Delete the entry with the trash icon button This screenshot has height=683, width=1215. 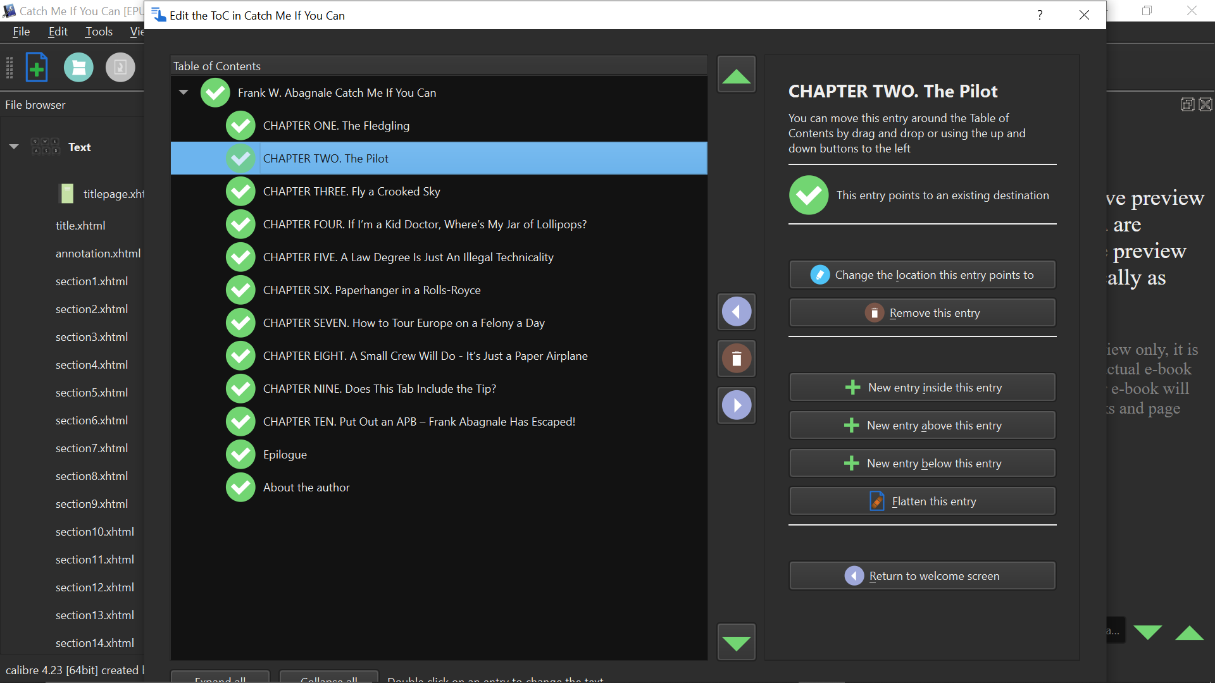(736, 358)
